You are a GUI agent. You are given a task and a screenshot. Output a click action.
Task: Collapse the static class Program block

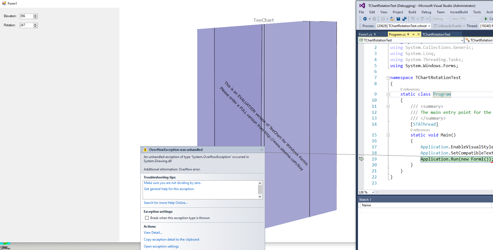tap(388, 94)
